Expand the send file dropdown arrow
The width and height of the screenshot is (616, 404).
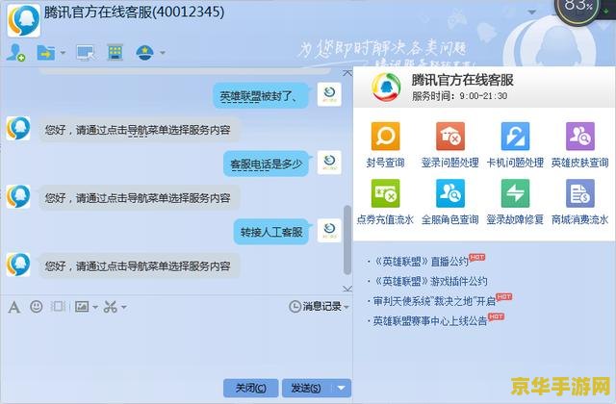pyautogui.click(x=63, y=52)
